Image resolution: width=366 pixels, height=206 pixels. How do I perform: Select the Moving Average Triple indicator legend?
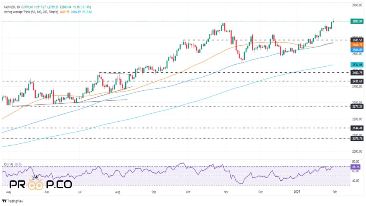pos(31,12)
